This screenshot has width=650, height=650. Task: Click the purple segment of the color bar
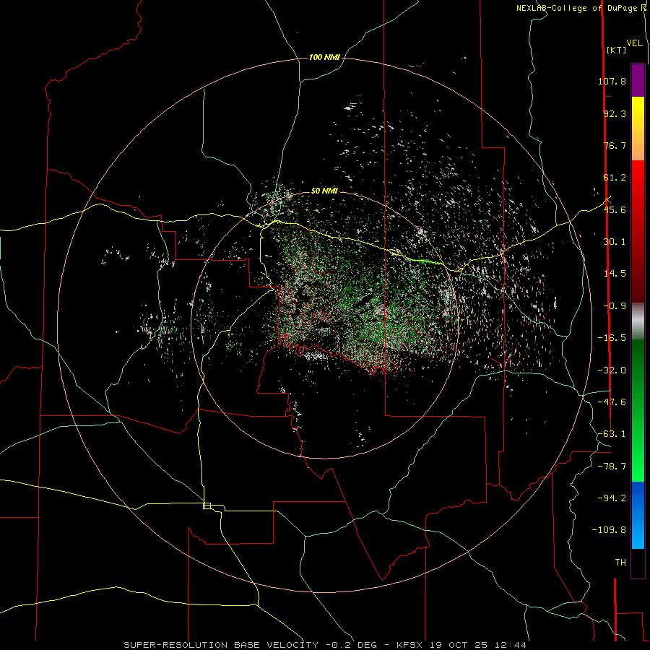pos(638,80)
